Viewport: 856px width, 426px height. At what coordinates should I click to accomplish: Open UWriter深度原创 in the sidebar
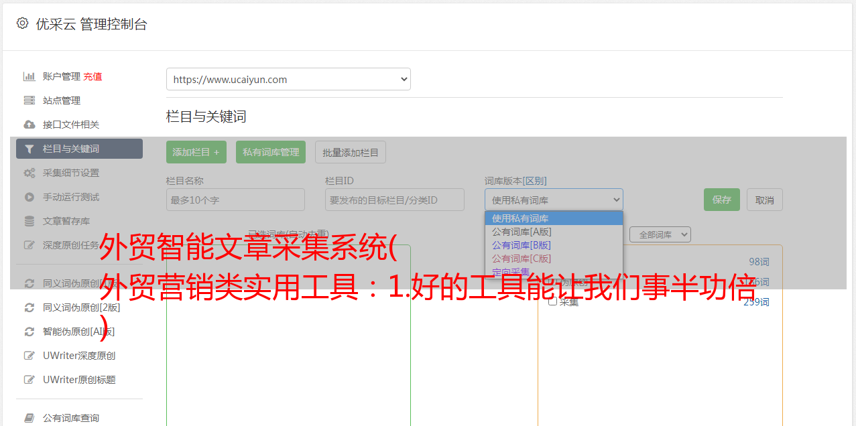click(79, 356)
